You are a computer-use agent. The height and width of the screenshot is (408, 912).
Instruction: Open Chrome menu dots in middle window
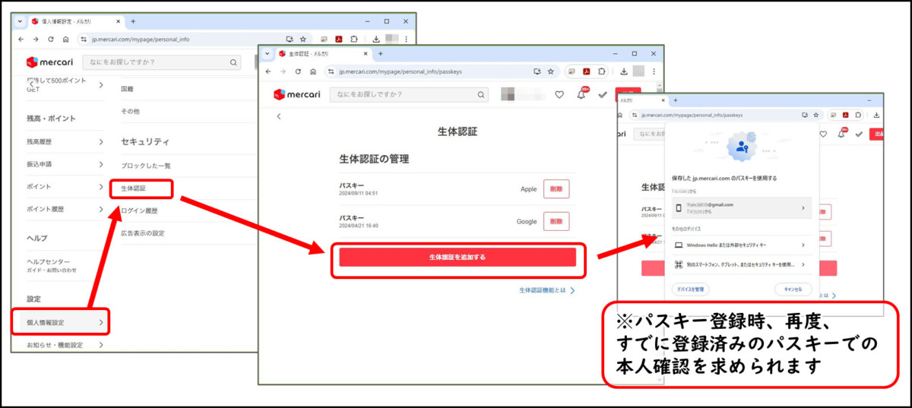click(x=654, y=71)
